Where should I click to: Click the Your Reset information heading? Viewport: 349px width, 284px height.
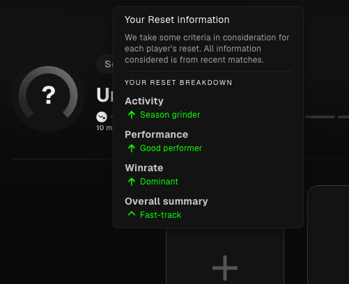pyautogui.click(x=177, y=19)
